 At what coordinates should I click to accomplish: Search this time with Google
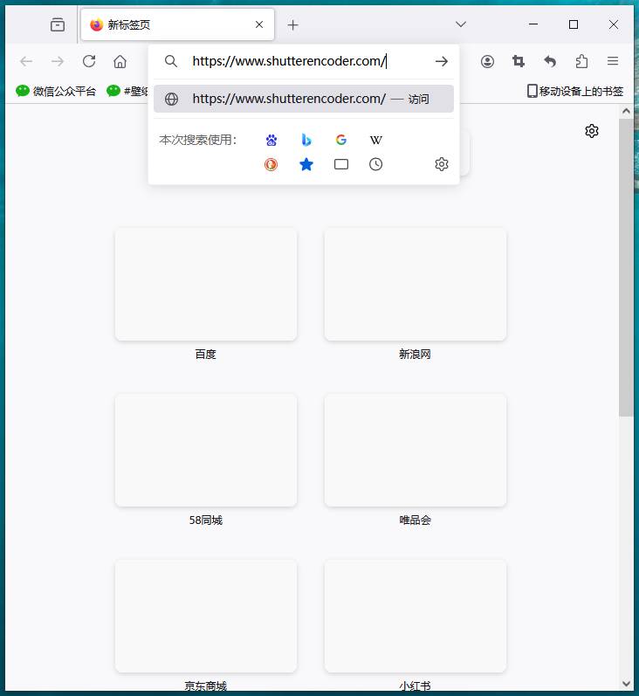(341, 141)
